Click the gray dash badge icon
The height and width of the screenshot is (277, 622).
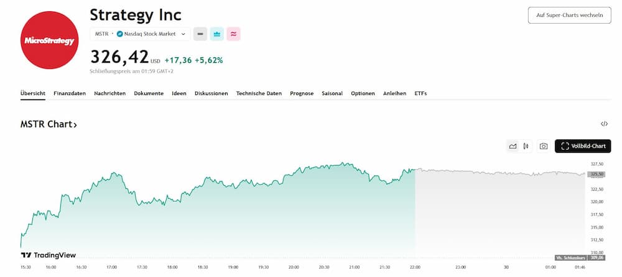200,34
